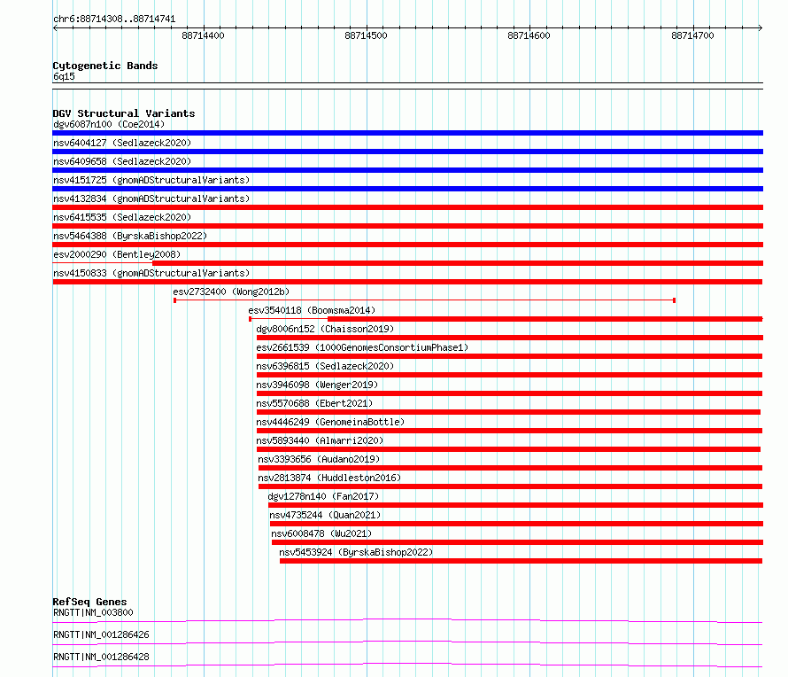Open the RNGTT|NM_001286428 gene label
The height and width of the screenshot is (677, 788).
[x=101, y=657]
